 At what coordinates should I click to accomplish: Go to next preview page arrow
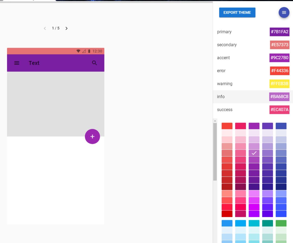coord(66,28)
